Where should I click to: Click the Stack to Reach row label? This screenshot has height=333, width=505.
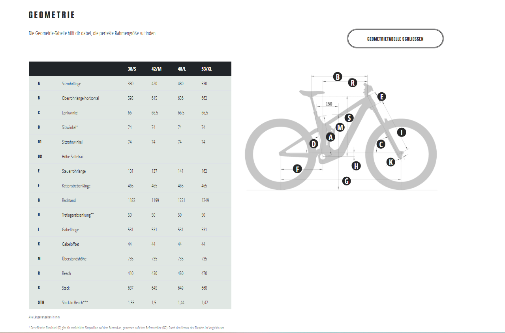tap(75, 303)
